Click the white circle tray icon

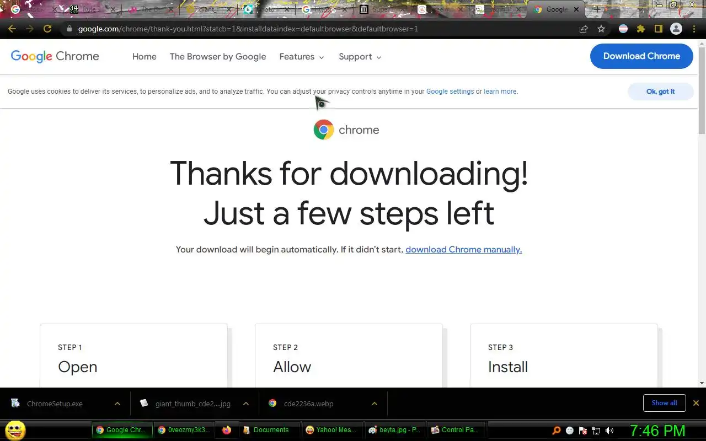570,431
